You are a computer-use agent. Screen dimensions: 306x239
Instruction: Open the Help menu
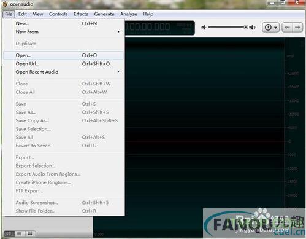(x=148, y=14)
